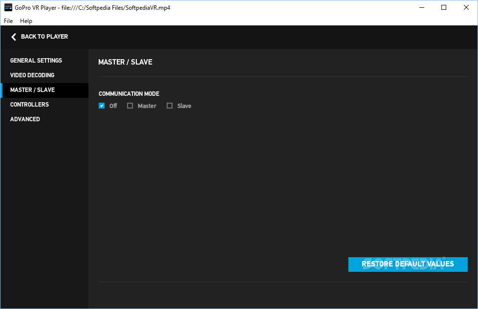478x309 pixels.
Task: Enable Master communication mode checkbox
Action: coord(130,106)
